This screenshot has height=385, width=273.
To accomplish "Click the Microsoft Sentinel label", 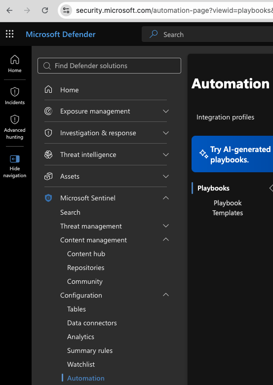I will [x=88, y=198].
